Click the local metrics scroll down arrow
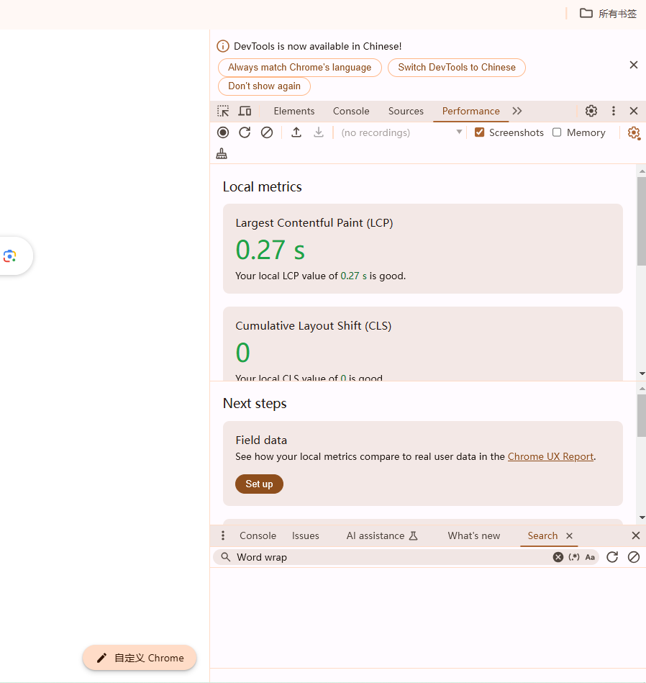This screenshot has height=683, width=646. (642, 374)
